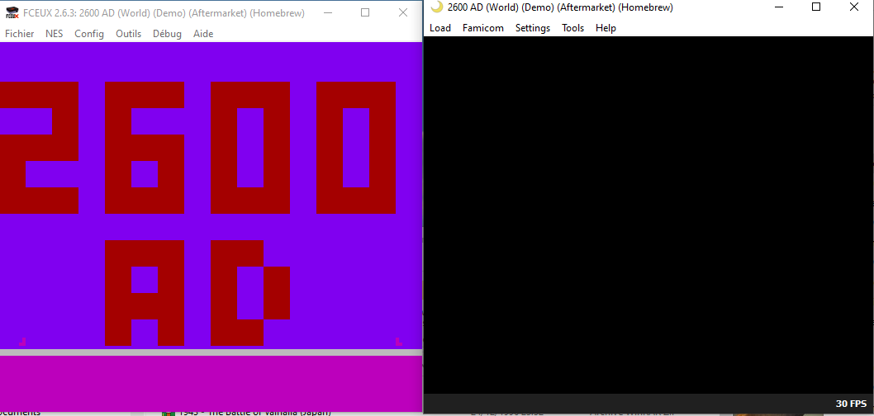
Task: Click the FCEUX 2.6.3 window title text
Action: (x=164, y=13)
